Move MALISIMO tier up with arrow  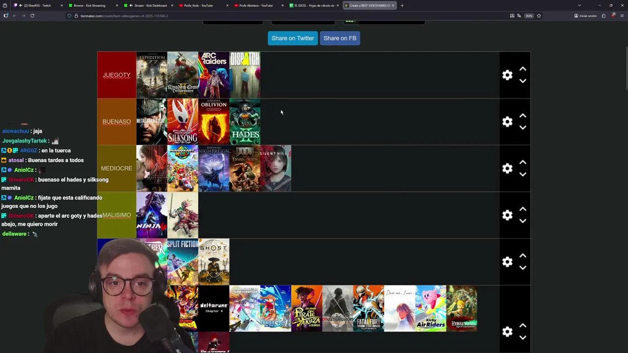pos(523,209)
